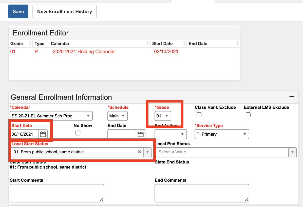303x207 pixels.
Task: Click the Local End Status value field
Action: click(x=222, y=152)
